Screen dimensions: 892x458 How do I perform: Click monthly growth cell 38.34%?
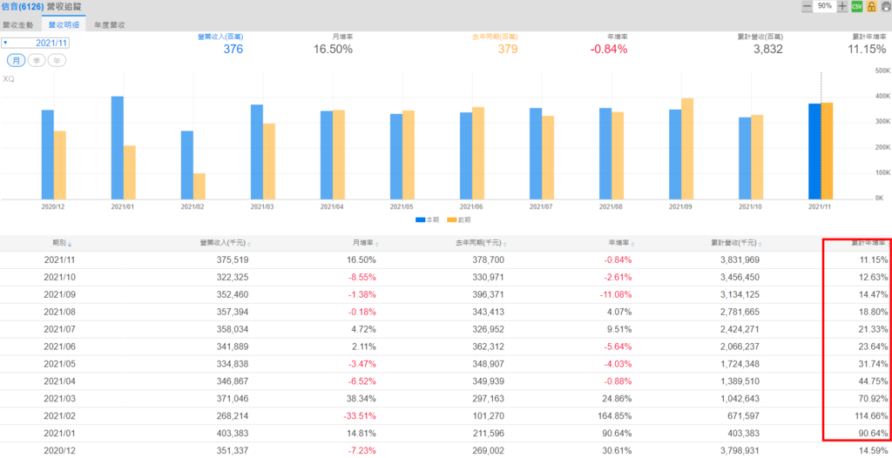pos(362,398)
